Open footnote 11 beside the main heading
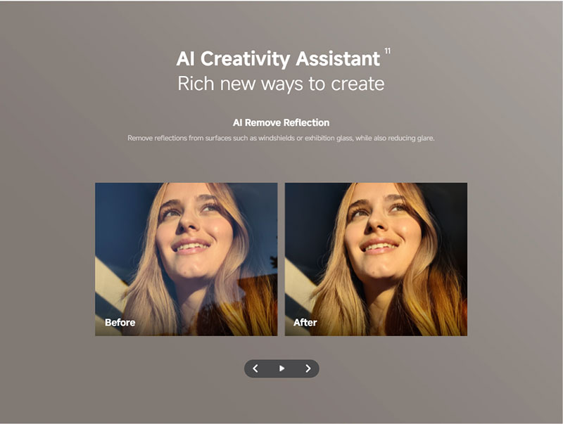Image resolution: width=563 pixels, height=424 pixels. coord(387,51)
